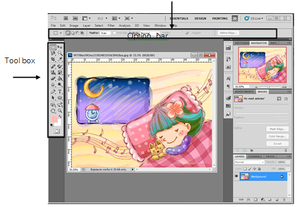Open Arrange Documents dropdown
The height and width of the screenshot is (207, 297).
point(116,18)
